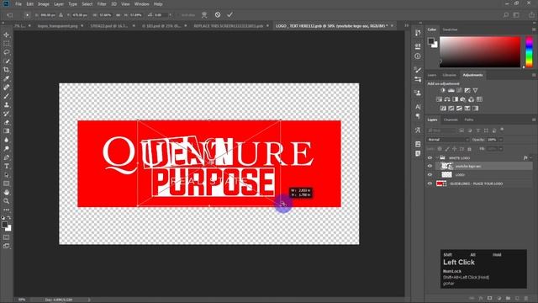Image resolution: width=538 pixels, height=303 pixels.
Task: Open the Paragraph panel icon
Action: (418, 116)
